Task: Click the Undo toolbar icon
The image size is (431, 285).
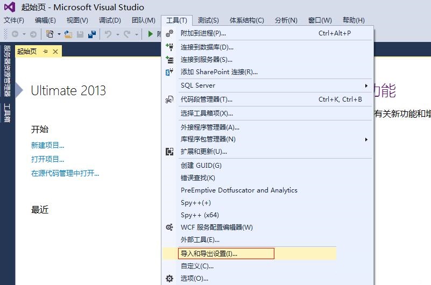Action: pos(108,34)
